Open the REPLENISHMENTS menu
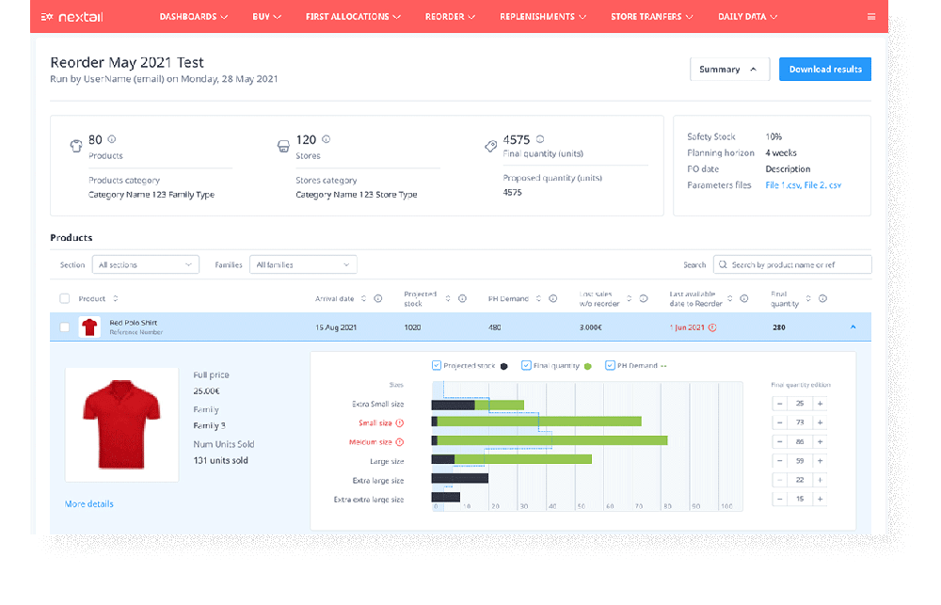Image resolution: width=941 pixels, height=605 pixels. (543, 16)
